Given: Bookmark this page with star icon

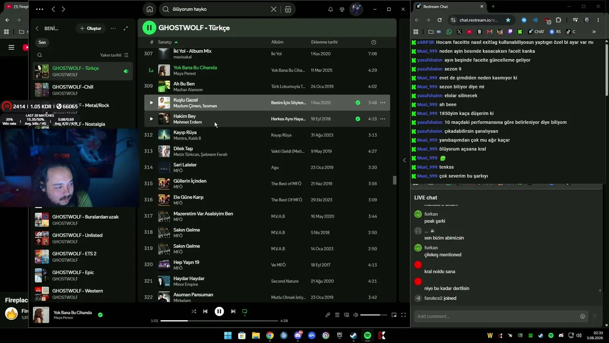Looking at the screenshot, I should click(508, 20).
